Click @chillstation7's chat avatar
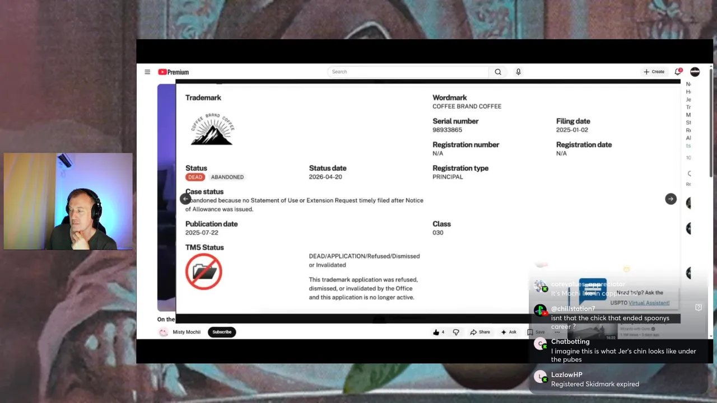Screen dimensions: 717x403 541,311
